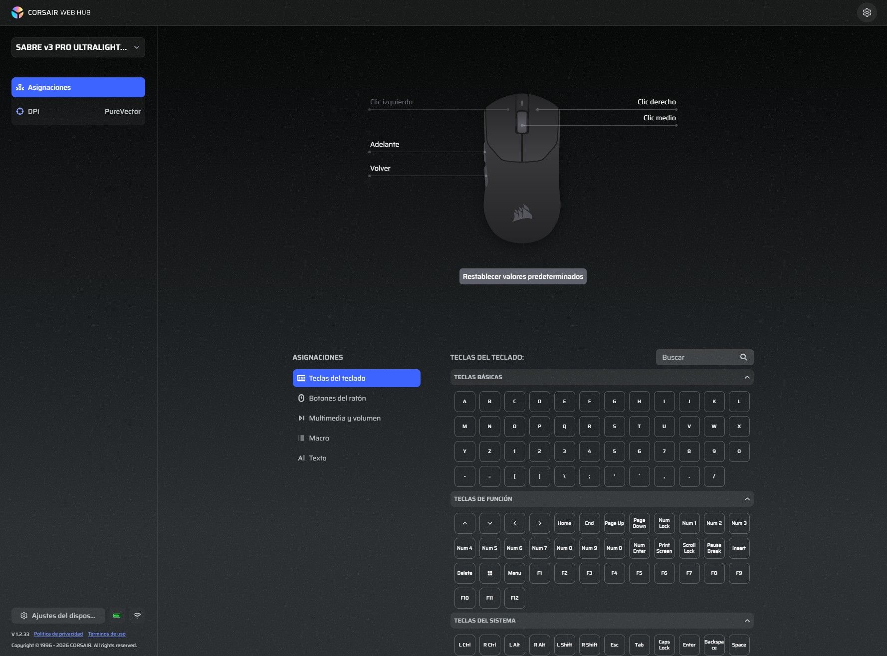Click the Buscar search field
The image size is (887, 656).
point(704,357)
